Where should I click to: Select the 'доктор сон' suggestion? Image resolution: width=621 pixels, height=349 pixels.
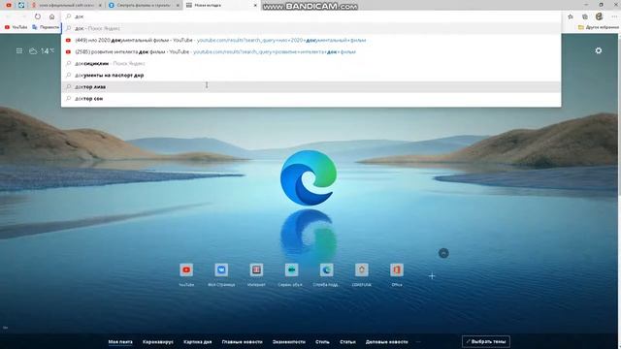click(310, 99)
